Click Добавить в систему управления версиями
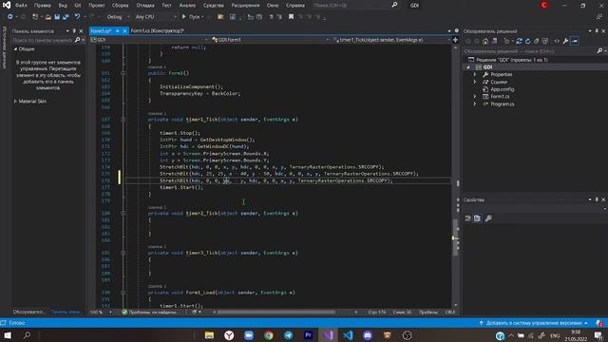The image size is (608, 342). 534,323
